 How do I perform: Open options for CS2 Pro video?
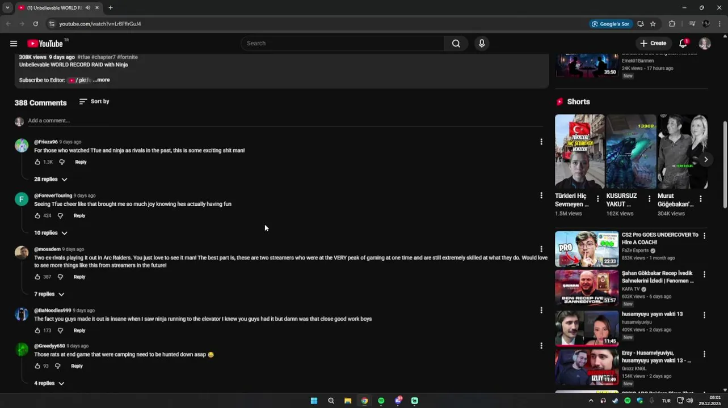[704, 236]
